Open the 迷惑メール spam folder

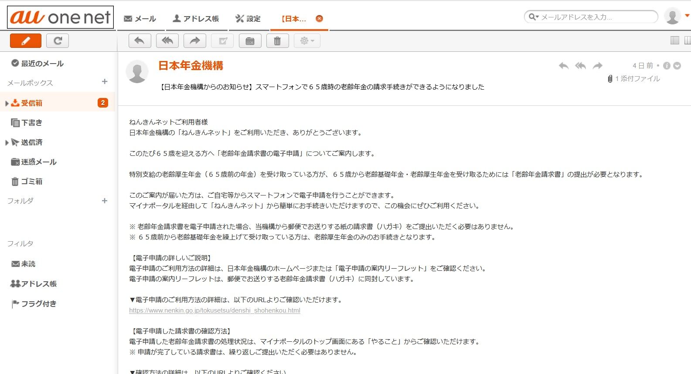coord(34,162)
